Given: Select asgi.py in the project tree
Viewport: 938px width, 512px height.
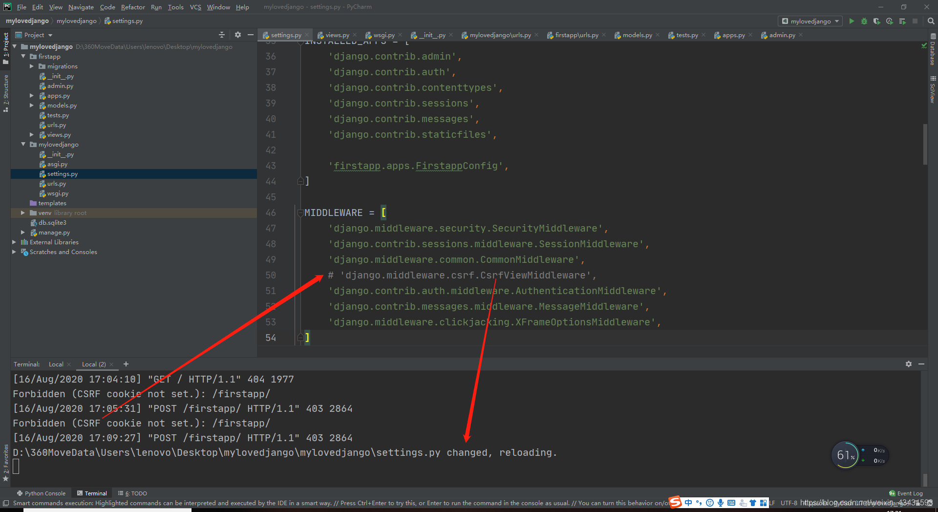Looking at the screenshot, I should tap(57, 164).
